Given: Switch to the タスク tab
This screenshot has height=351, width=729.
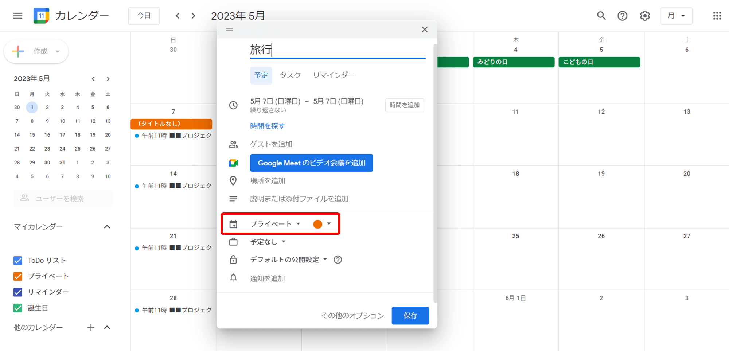Looking at the screenshot, I should point(290,75).
